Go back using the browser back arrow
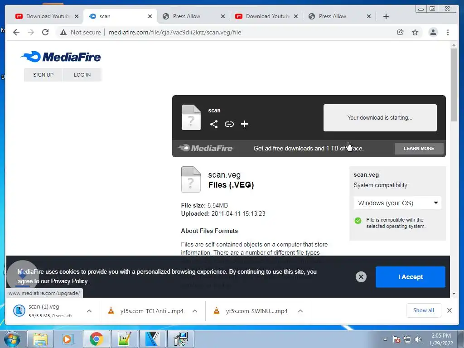 [16, 32]
